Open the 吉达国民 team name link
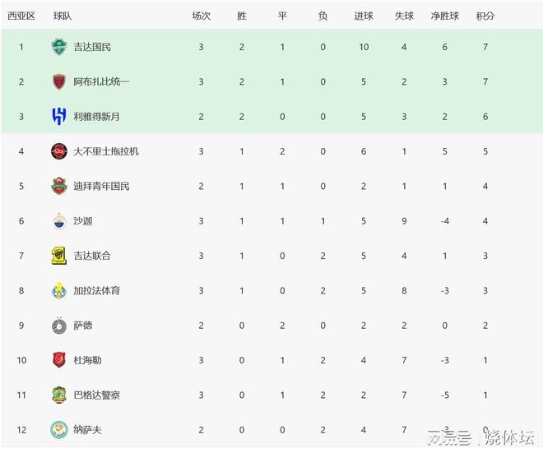The width and height of the screenshot is (543, 453). point(92,47)
